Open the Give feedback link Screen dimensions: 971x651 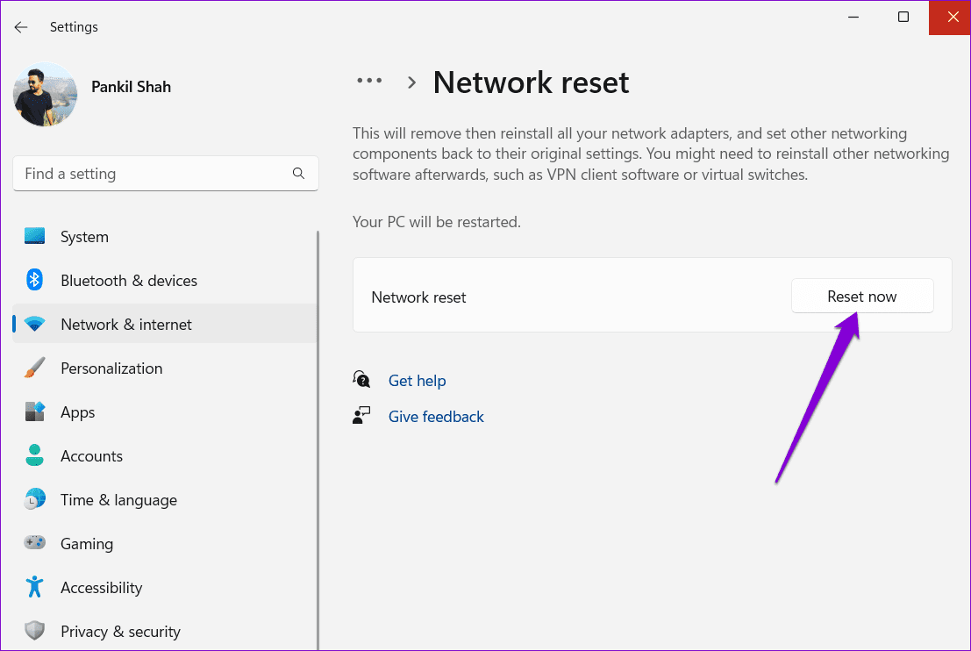(436, 417)
